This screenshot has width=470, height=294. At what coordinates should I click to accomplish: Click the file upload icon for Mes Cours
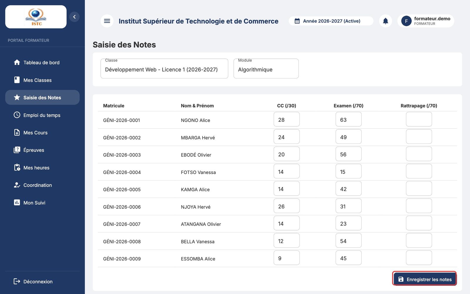click(x=17, y=132)
